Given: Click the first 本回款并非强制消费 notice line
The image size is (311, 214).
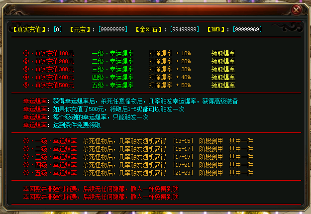Looking at the screenshot, I should [101, 189].
